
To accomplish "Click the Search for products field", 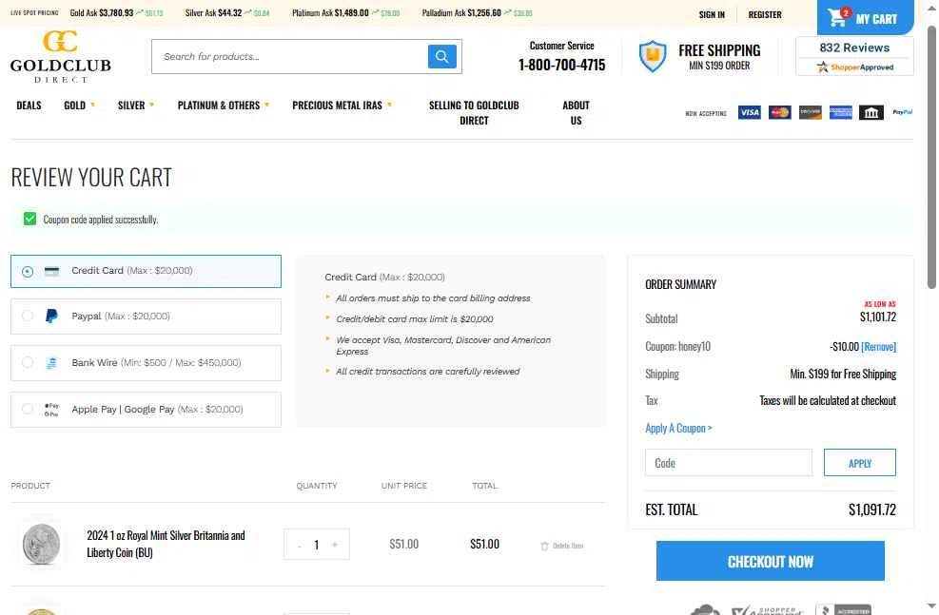I will coord(290,56).
